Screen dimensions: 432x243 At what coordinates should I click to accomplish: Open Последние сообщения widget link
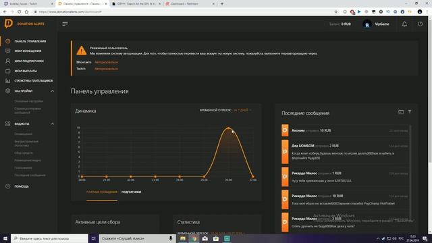[x=30, y=175]
